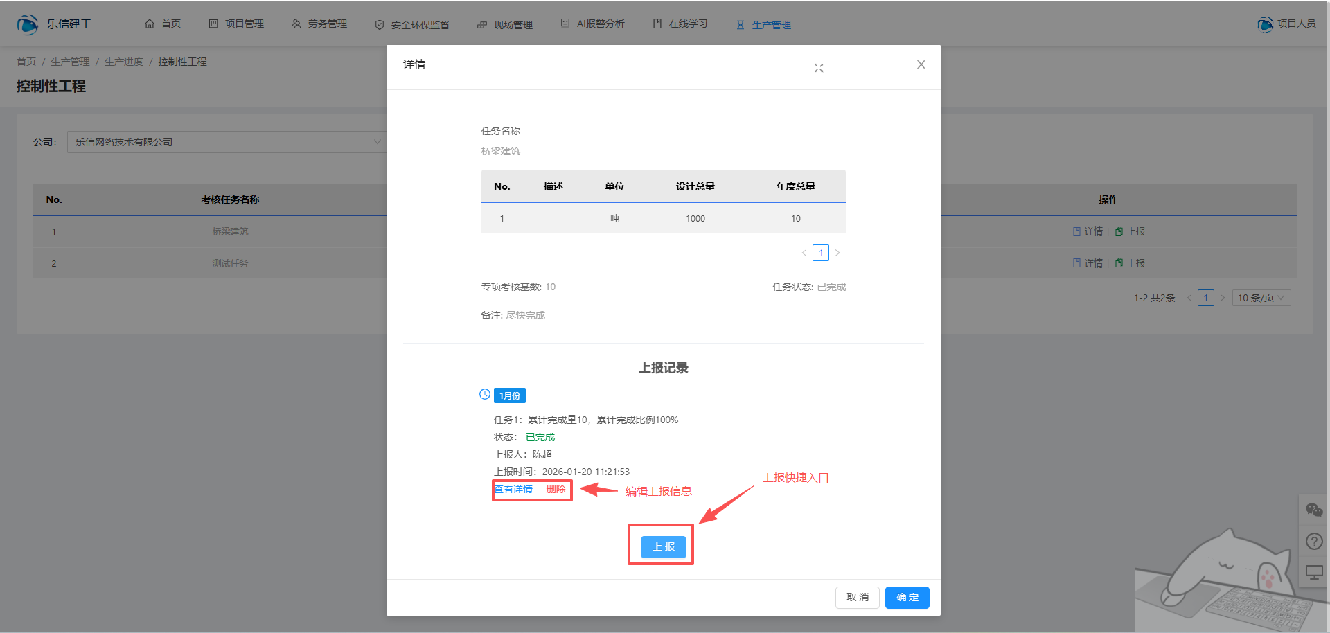Click the help question mark icon
This screenshot has height=633, width=1330.
click(1314, 542)
